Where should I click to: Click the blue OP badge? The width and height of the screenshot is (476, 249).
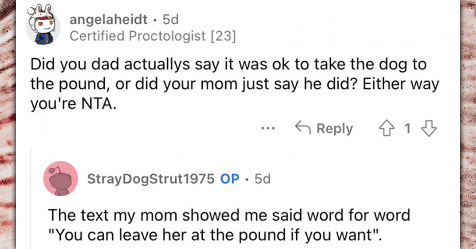coord(230,179)
